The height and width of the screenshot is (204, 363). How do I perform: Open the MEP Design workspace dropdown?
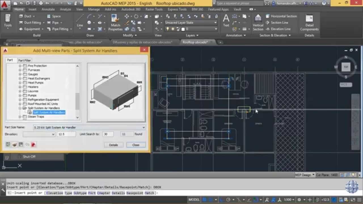[x=305, y=175]
